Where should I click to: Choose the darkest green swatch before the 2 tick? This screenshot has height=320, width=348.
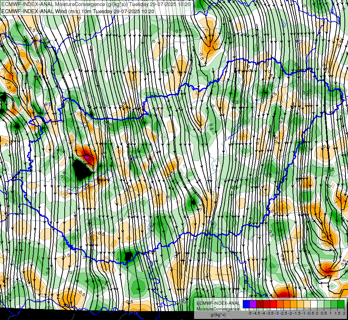tap(341, 304)
